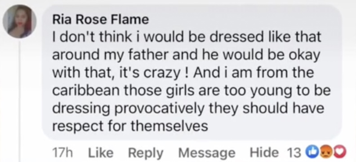Open Ria Rose Flame's profile picture
Screen dimensions: 356x162
[19, 21]
